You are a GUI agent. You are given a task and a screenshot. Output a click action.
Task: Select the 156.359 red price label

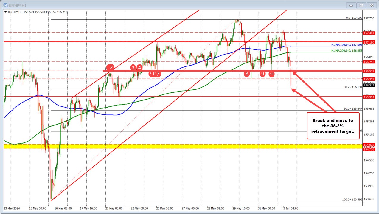click(x=369, y=79)
